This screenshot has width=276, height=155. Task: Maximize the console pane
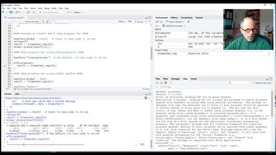pyautogui.click(x=150, y=94)
